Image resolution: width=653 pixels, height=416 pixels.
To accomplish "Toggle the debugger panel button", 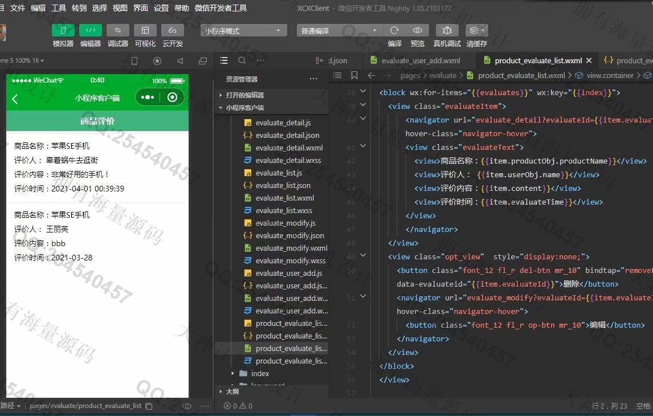I will [x=118, y=30].
